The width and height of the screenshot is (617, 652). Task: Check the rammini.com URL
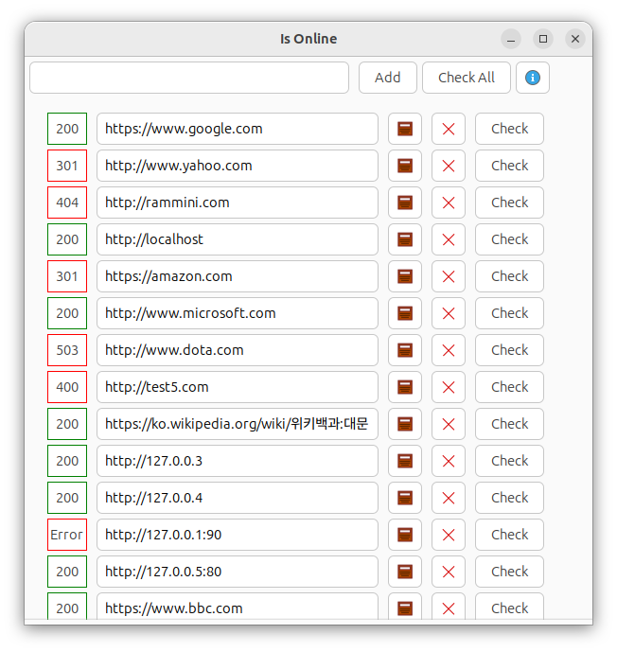click(x=509, y=203)
